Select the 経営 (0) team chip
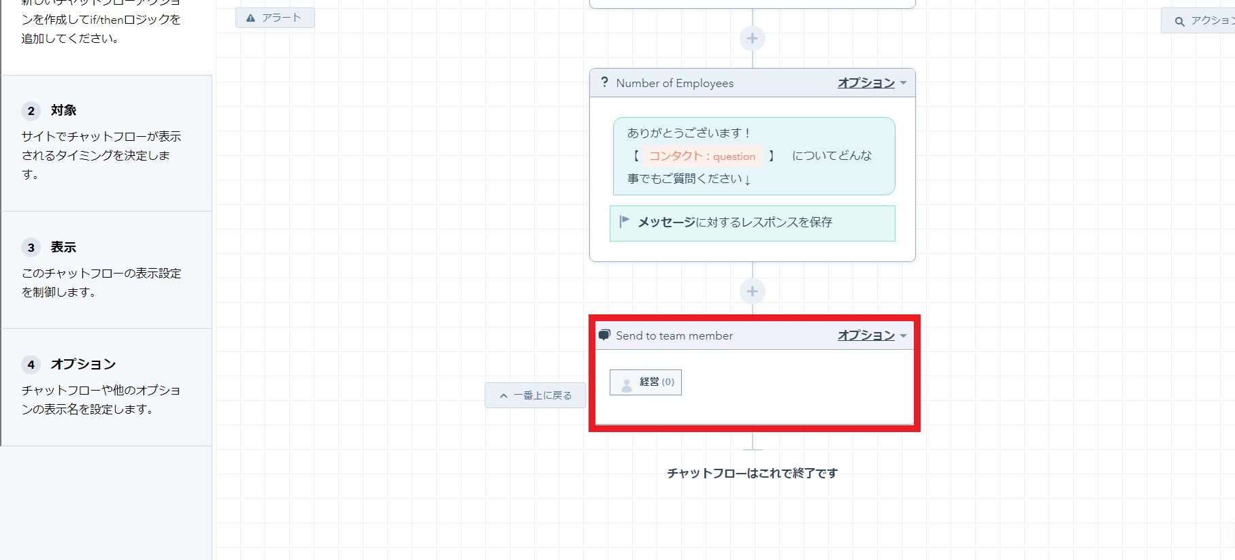 tap(646, 382)
